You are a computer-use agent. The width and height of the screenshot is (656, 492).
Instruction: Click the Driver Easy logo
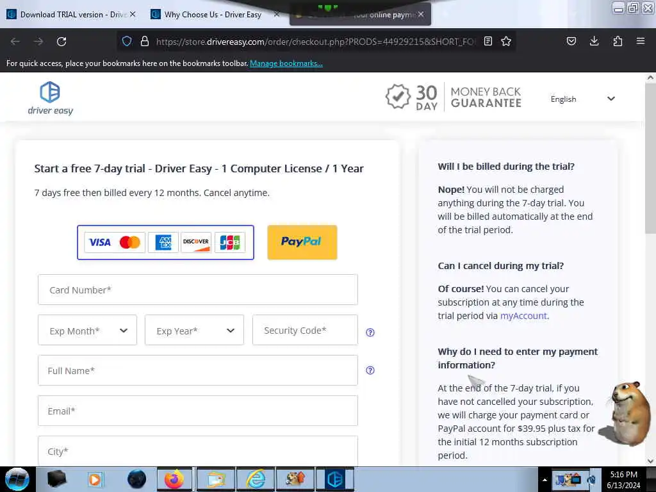[x=50, y=98]
